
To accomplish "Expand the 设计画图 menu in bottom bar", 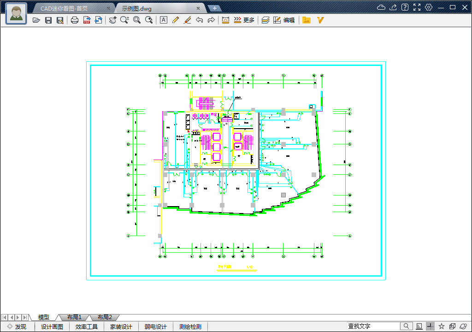I will (52, 327).
